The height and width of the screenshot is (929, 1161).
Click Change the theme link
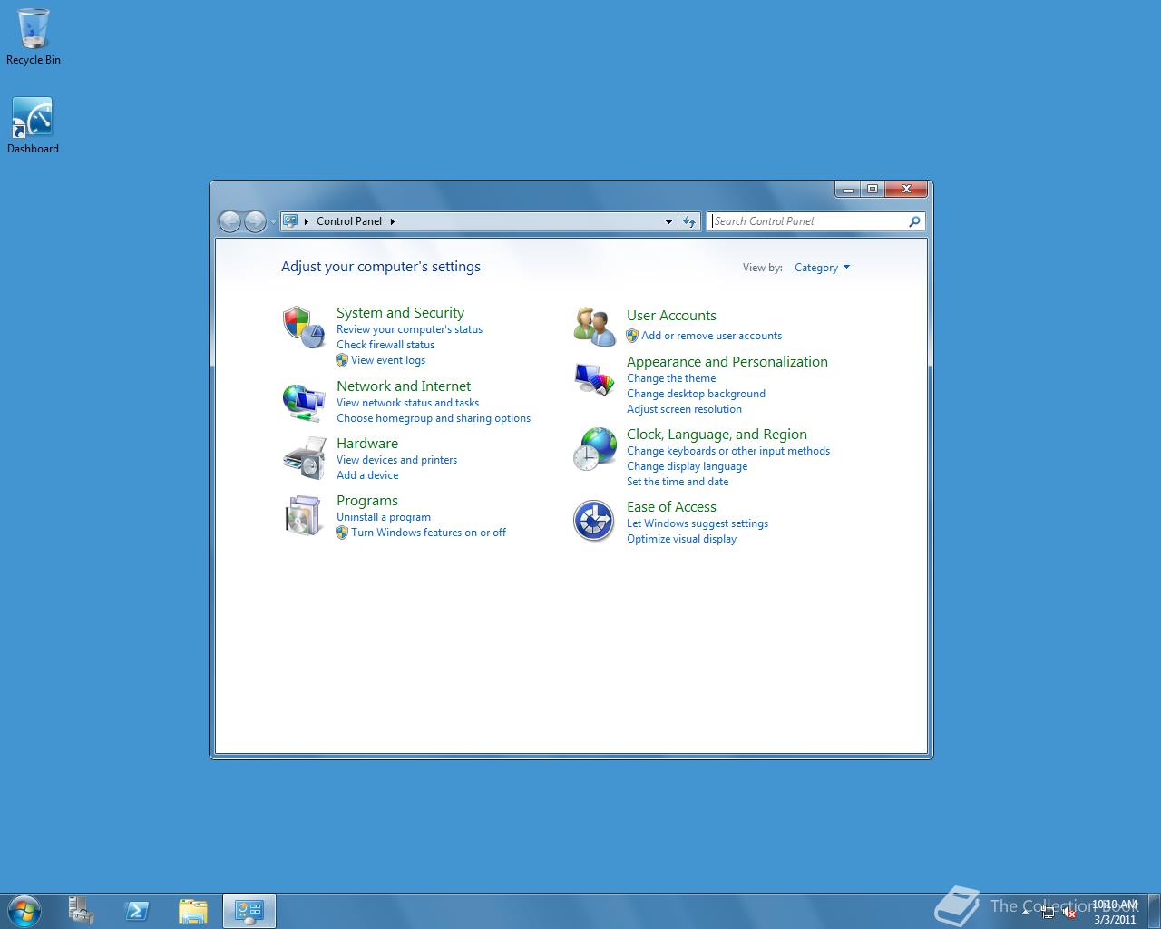(671, 378)
